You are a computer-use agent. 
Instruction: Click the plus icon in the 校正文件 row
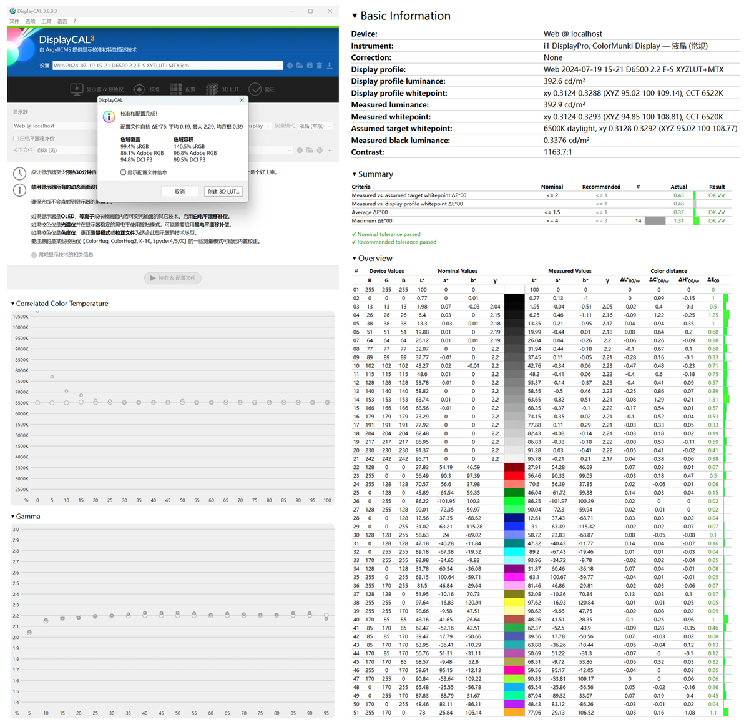pos(330,150)
